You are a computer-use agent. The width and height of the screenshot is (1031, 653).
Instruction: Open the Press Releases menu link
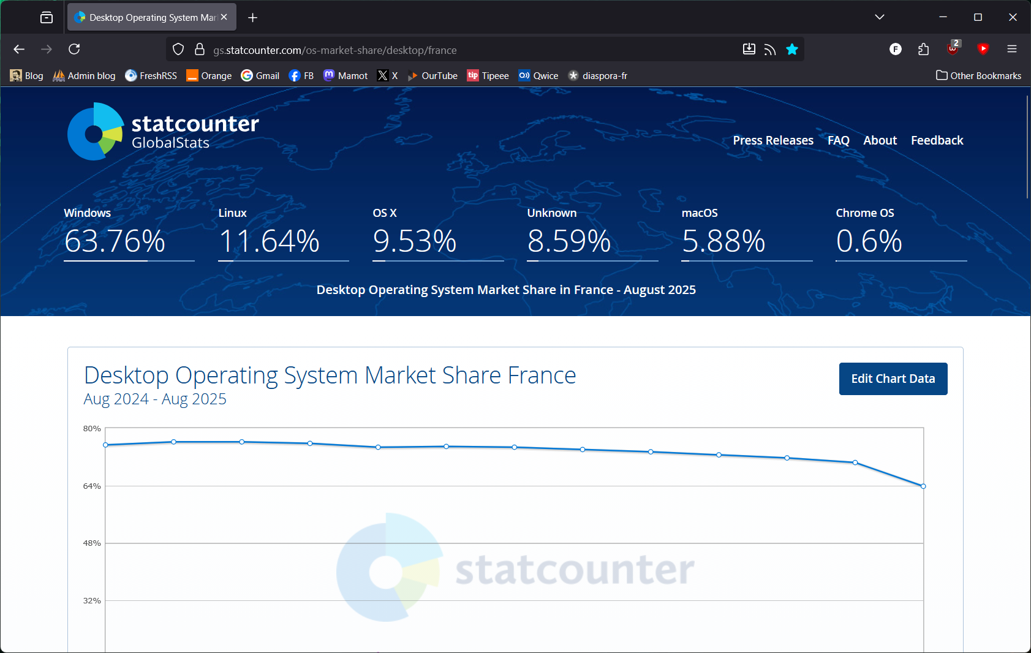(773, 140)
